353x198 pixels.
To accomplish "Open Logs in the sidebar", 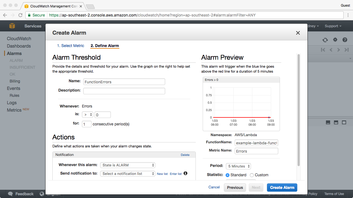I will point(12,103).
